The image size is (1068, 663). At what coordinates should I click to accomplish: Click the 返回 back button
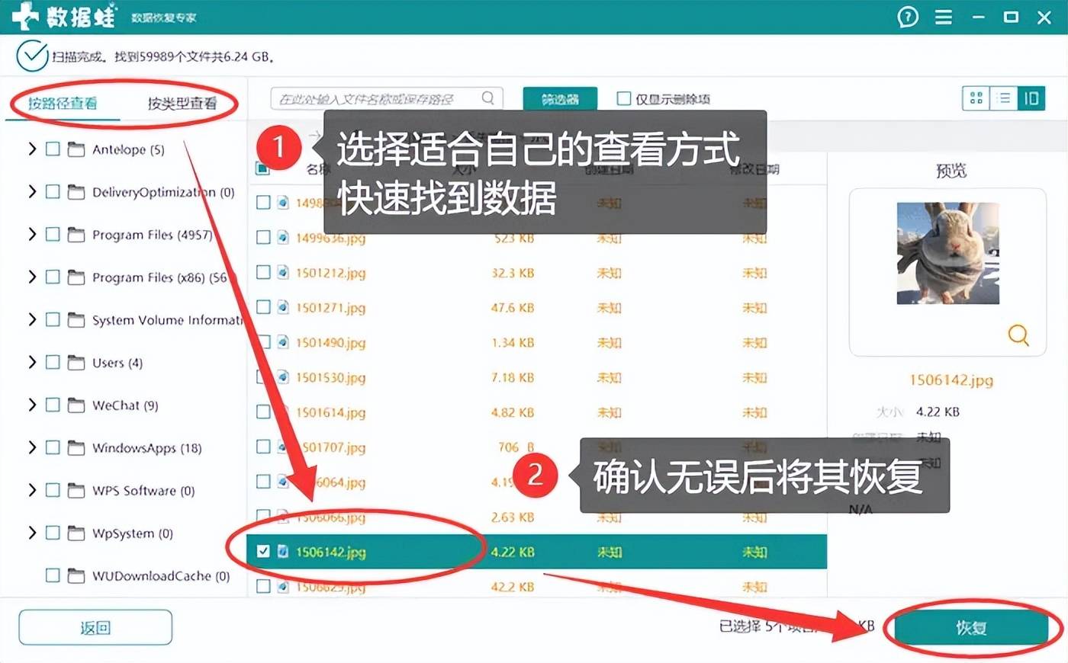point(95,628)
